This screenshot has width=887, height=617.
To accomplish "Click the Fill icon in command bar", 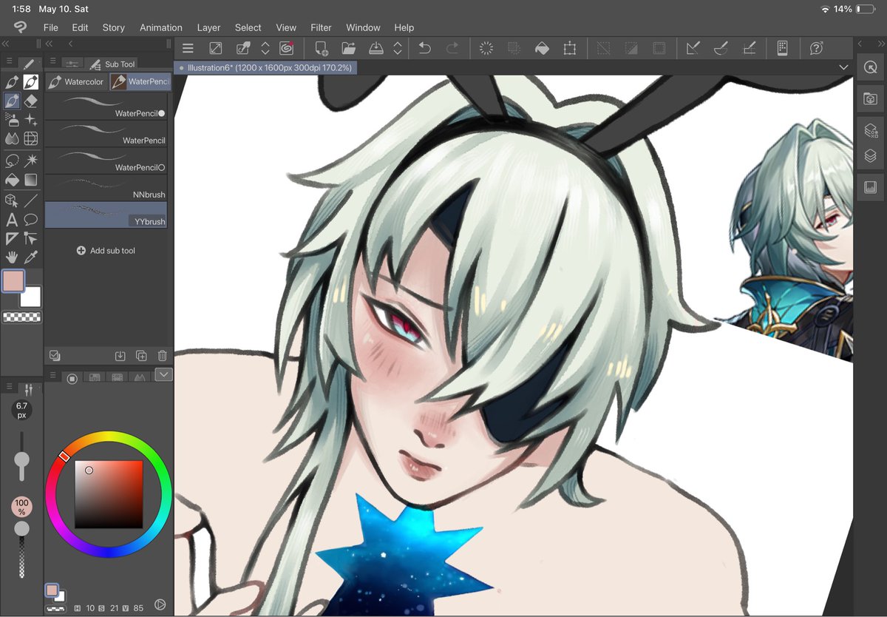I will point(542,48).
